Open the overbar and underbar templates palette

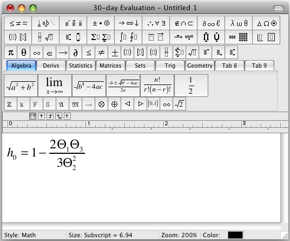coord(156,37)
